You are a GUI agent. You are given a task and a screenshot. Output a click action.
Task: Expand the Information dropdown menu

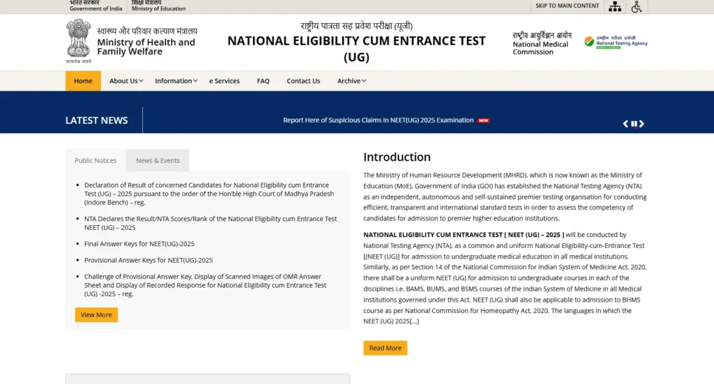point(176,81)
